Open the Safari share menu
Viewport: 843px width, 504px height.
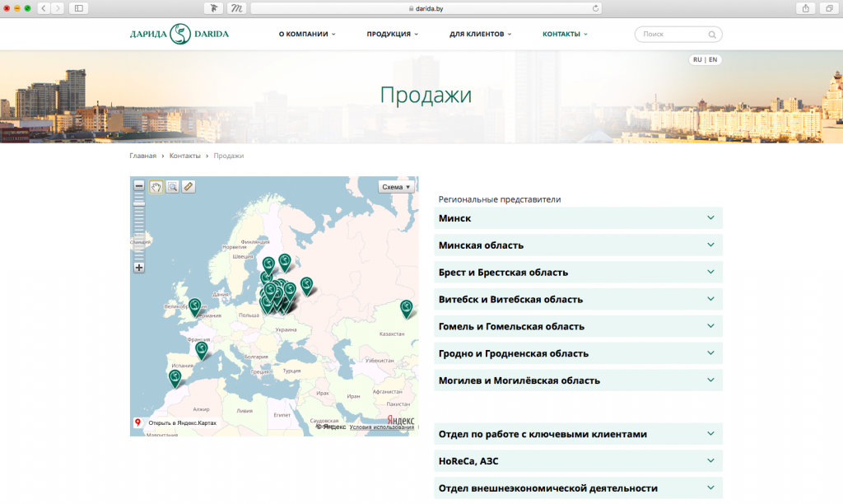click(x=805, y=8)
